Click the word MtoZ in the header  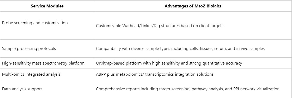point(201,6)
